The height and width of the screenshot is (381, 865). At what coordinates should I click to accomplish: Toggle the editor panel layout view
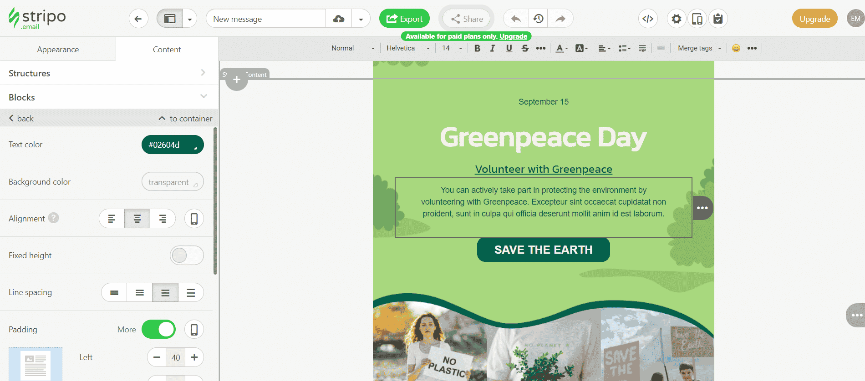tap(170, 19)
